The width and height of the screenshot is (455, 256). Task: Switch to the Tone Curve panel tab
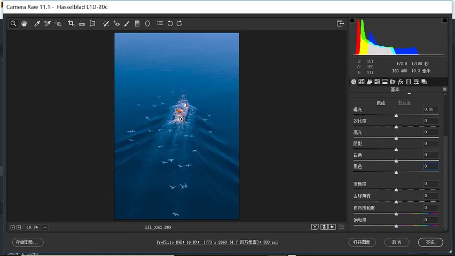361,82
